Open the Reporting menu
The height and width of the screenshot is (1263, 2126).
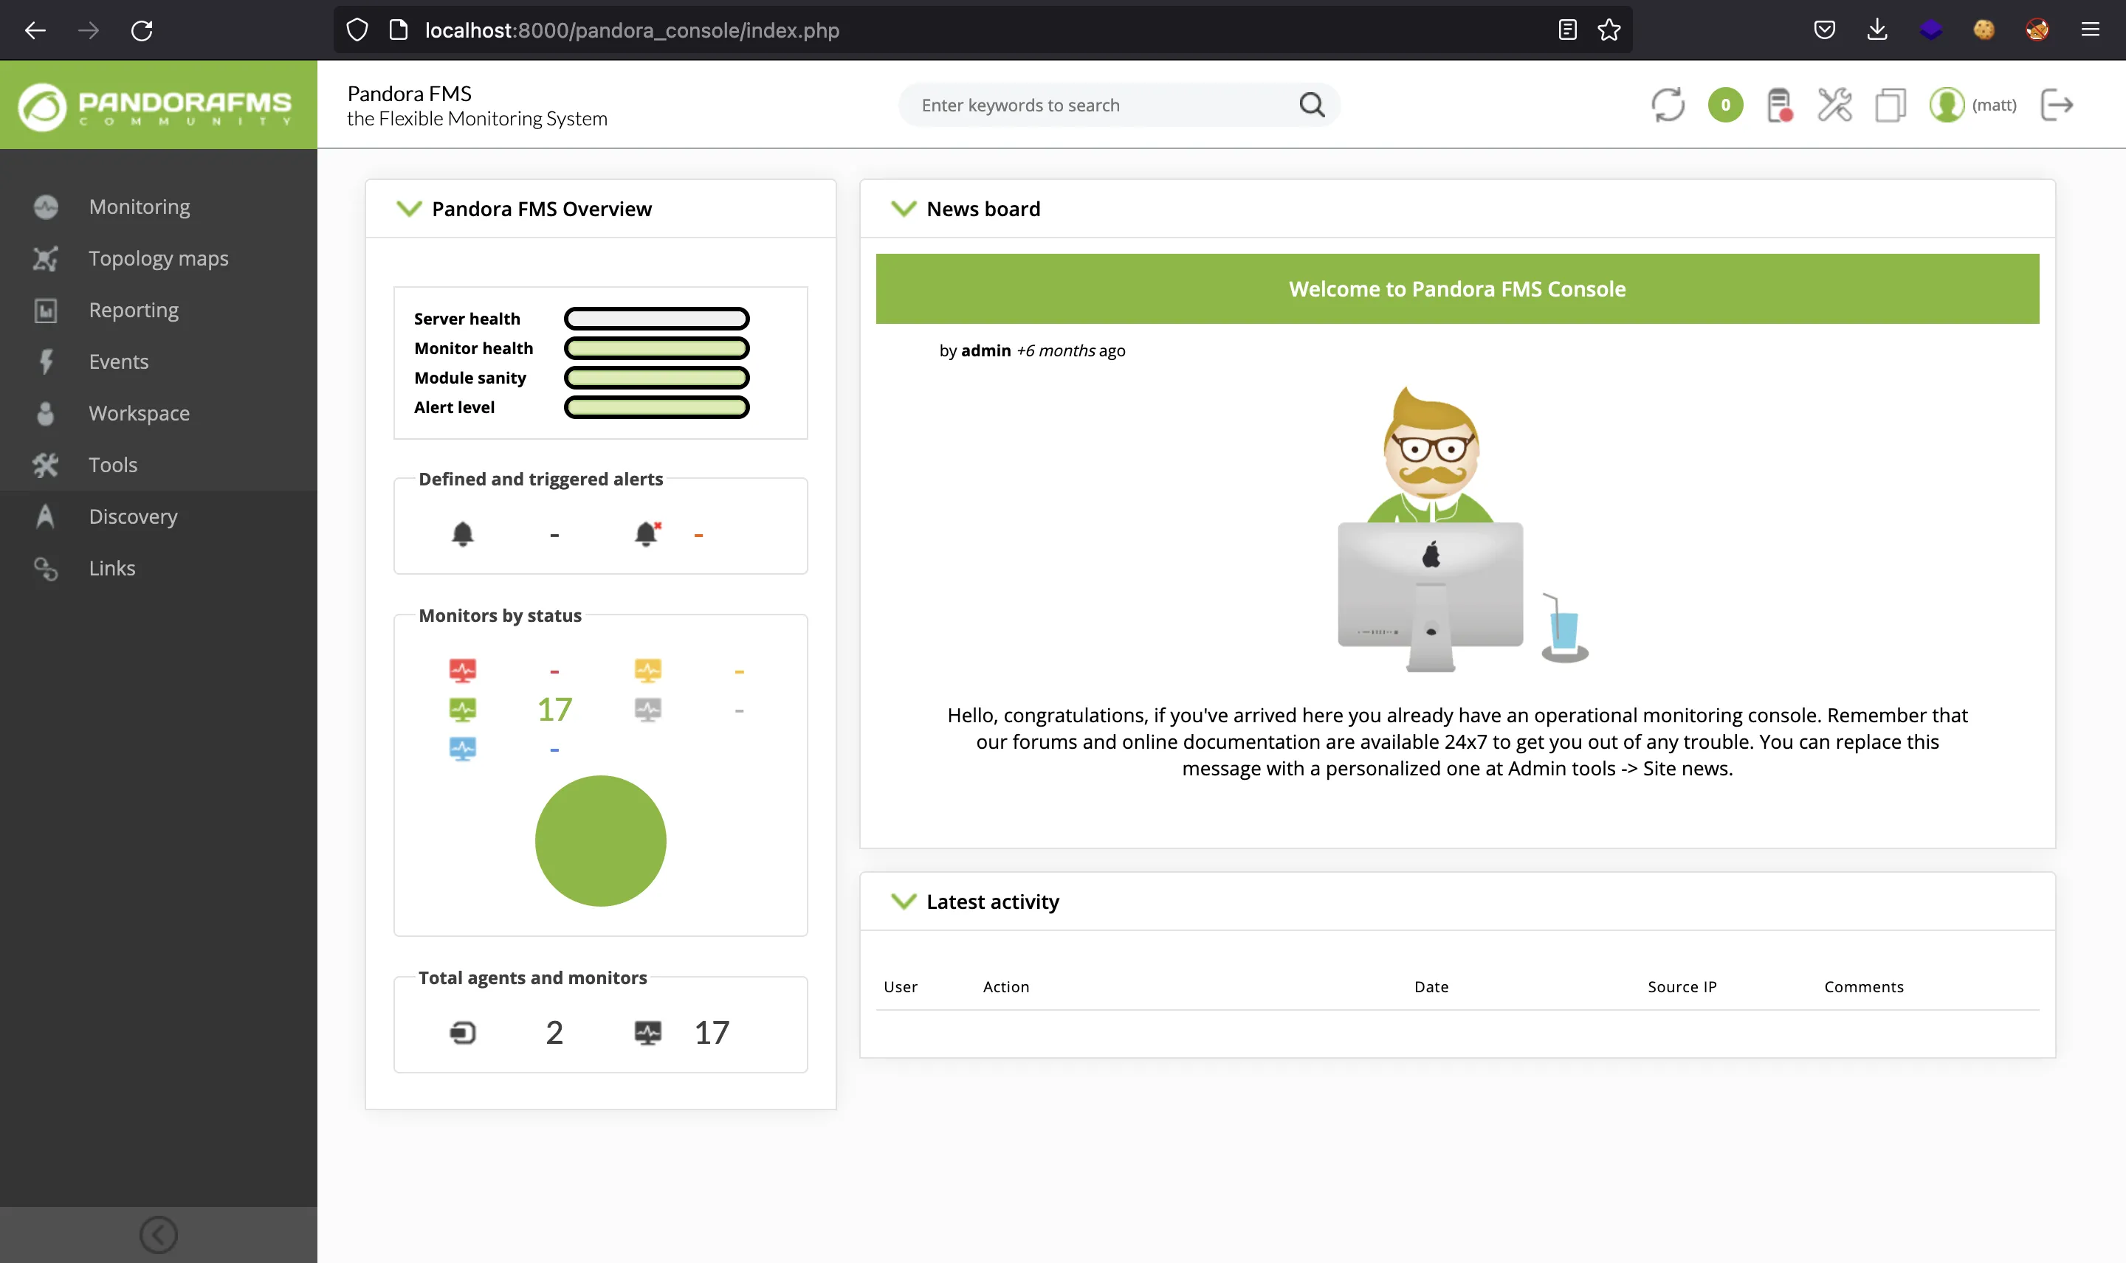tap(159, 310)
